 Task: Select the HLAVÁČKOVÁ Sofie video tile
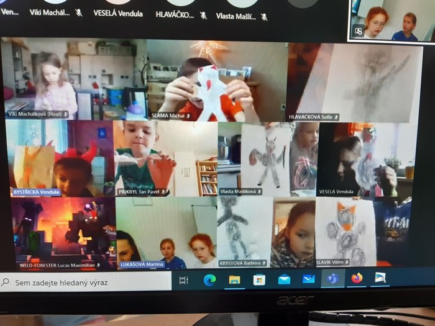[x=356, y=83]
